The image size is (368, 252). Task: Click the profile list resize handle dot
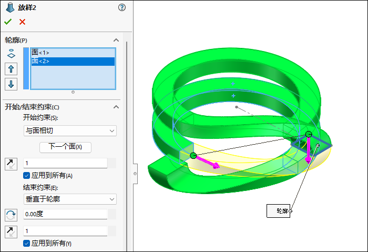(x=73, y=92)
